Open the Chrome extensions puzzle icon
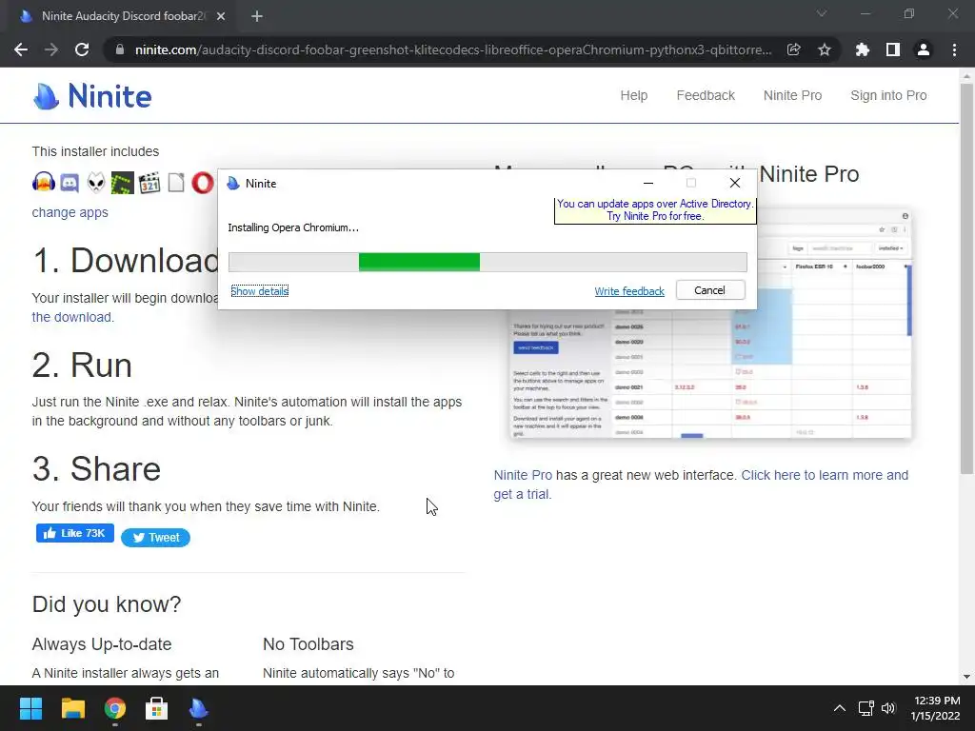 click(x=862, y=49)
